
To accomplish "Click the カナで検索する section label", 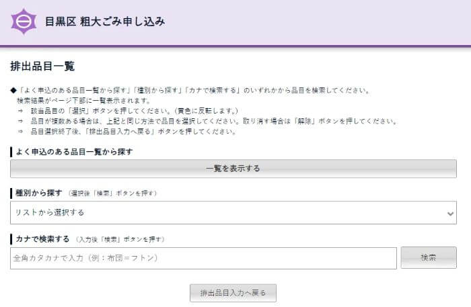I will pos(42,239).
